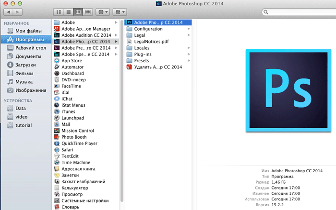
Task: Expand the Configuration folder arrow
Action: tap(189, 29)
